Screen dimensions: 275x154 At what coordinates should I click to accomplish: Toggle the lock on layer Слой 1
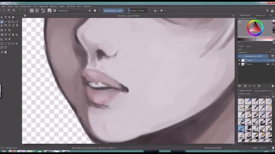268,64
